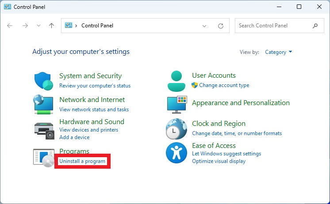Image resolution: width=330 pixels, height=204 pixels.
Task: Click View devices and printers
Action: coord(89,130)
